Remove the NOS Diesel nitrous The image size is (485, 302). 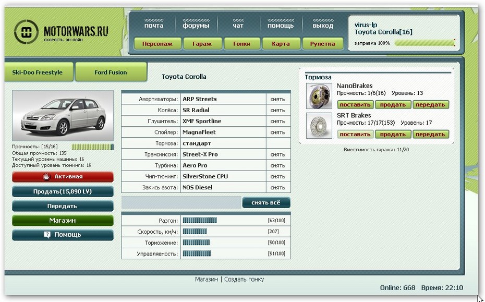(x=278, y=188)
